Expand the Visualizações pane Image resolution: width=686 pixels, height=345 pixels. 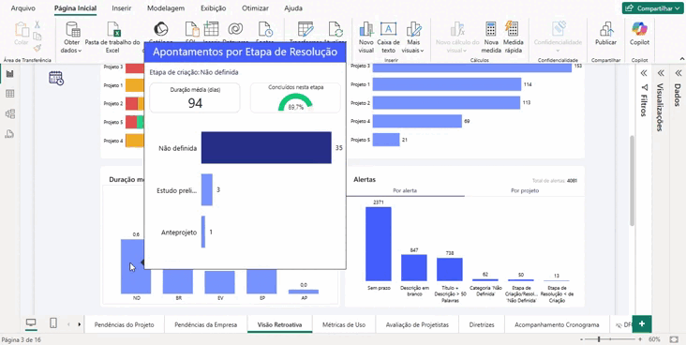coord(660,73)
